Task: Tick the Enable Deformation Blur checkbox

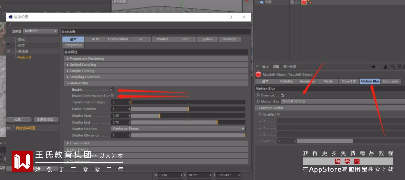Action: click(x=113, y=96)
